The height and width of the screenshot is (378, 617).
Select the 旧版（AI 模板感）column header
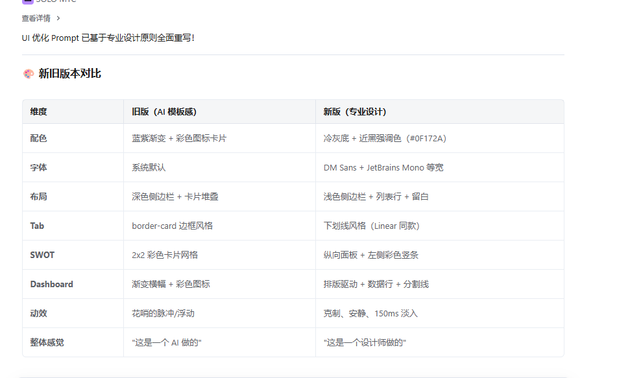point(163,112)
